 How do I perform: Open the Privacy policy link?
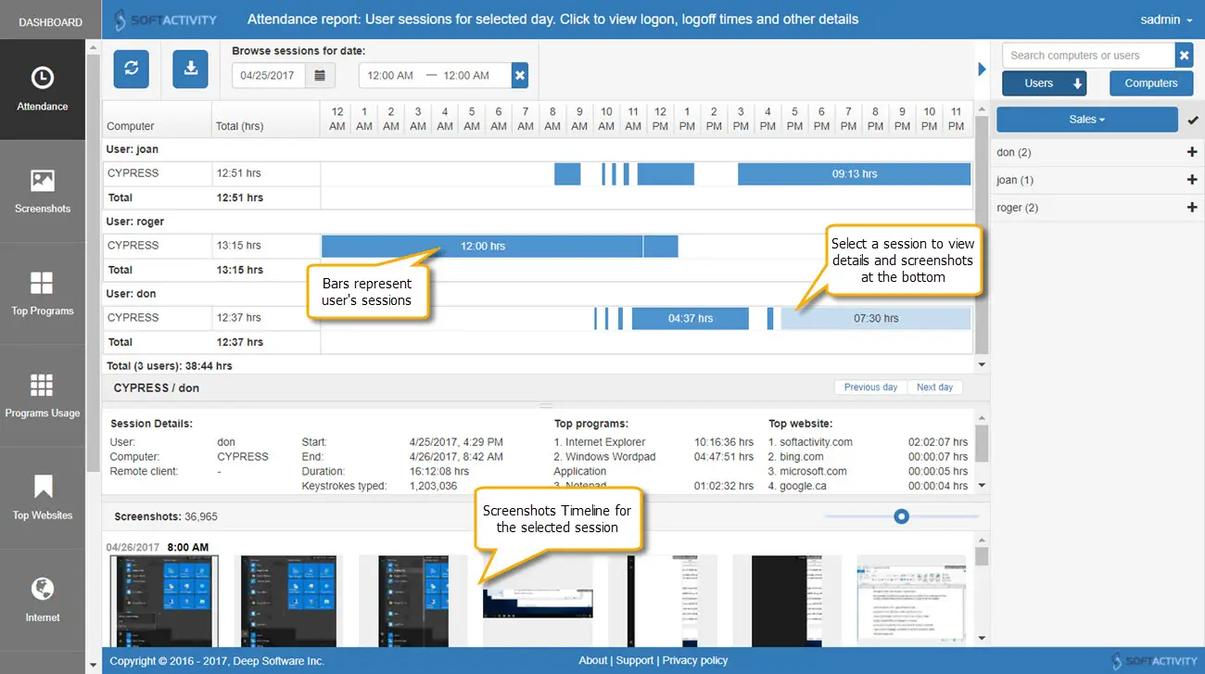[x=695, y=660]
